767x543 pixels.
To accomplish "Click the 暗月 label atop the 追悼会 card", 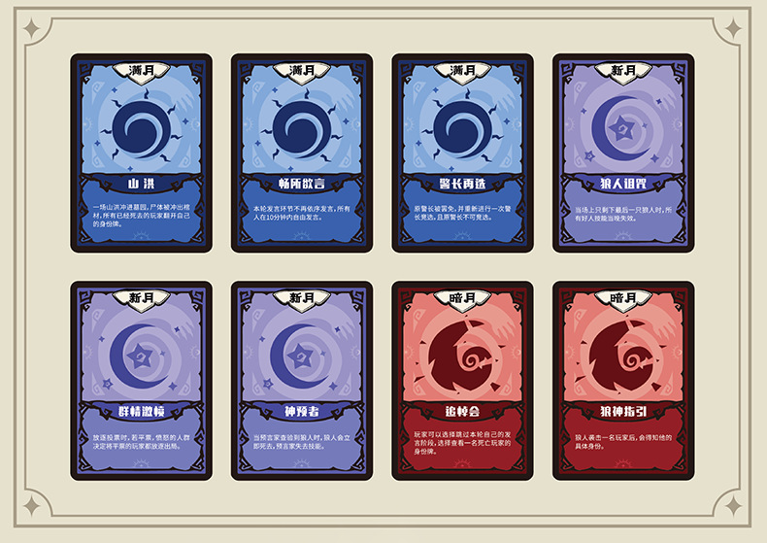I will point(462,298).
